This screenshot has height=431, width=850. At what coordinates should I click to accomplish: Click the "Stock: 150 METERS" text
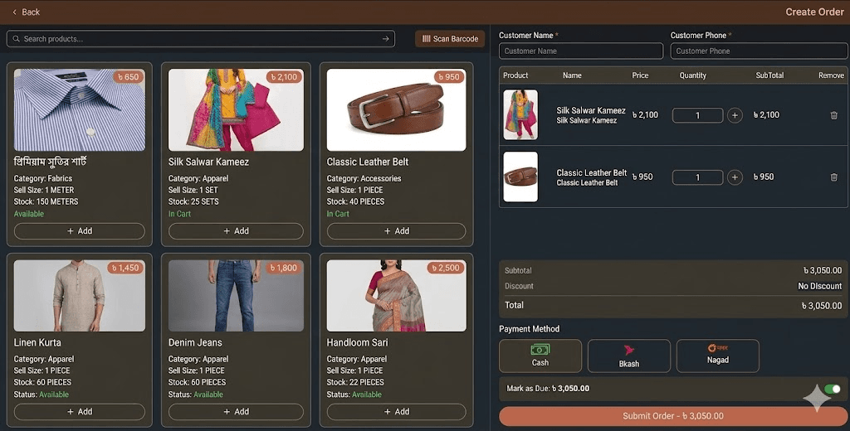pos(46,201)
